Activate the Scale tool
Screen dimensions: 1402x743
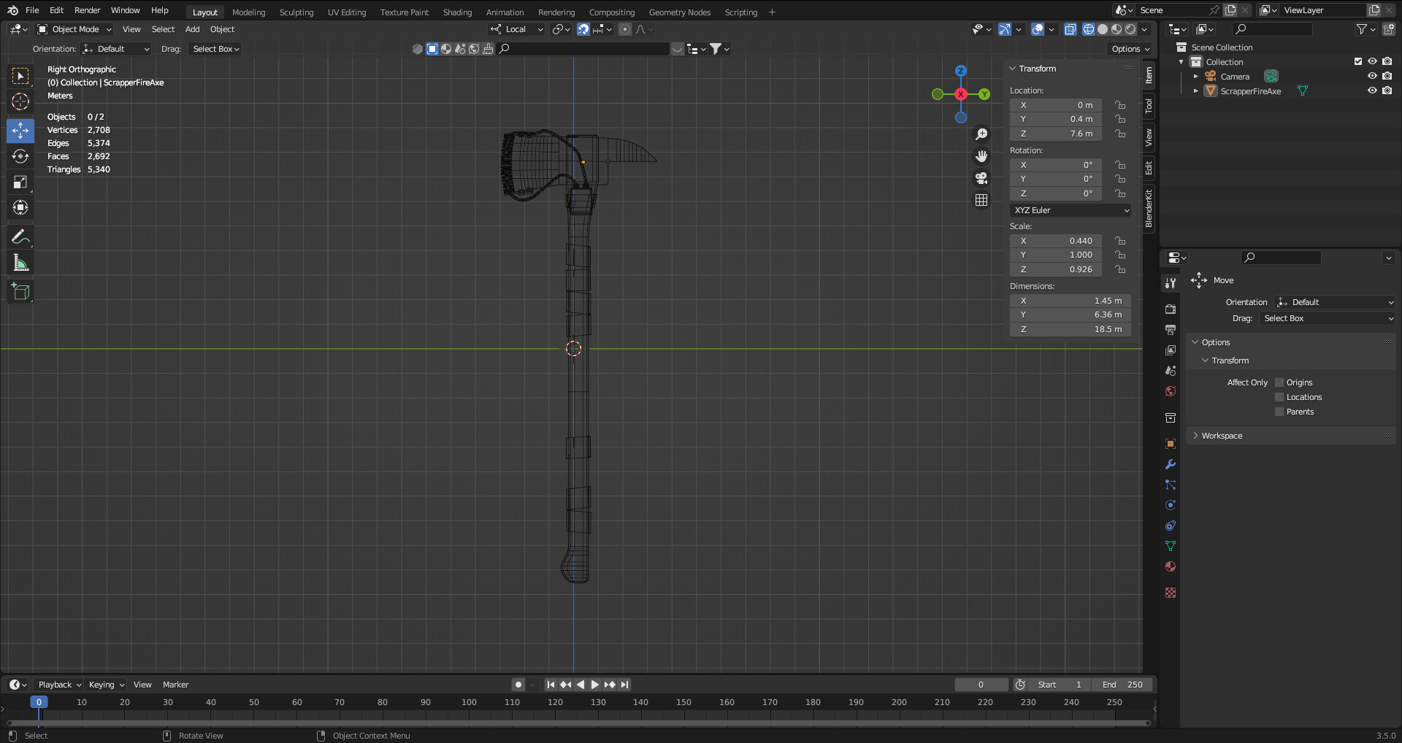tap(20, 182)
